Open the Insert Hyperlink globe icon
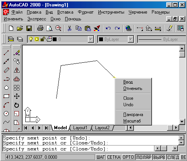Viewport: 187px width, 161px height. pos(129,28)
